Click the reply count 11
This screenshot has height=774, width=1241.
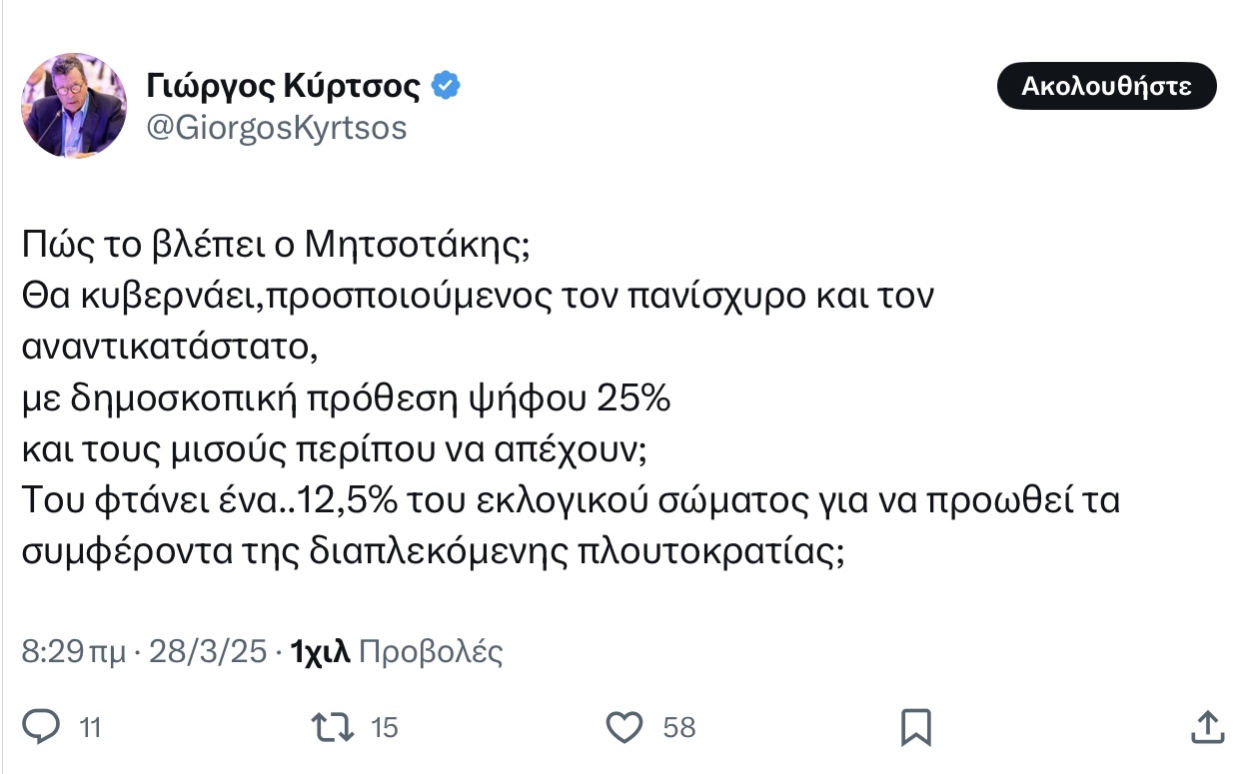click(x=91, y=728)
